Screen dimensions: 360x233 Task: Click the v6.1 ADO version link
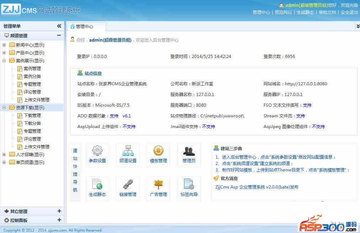point(127,116)
